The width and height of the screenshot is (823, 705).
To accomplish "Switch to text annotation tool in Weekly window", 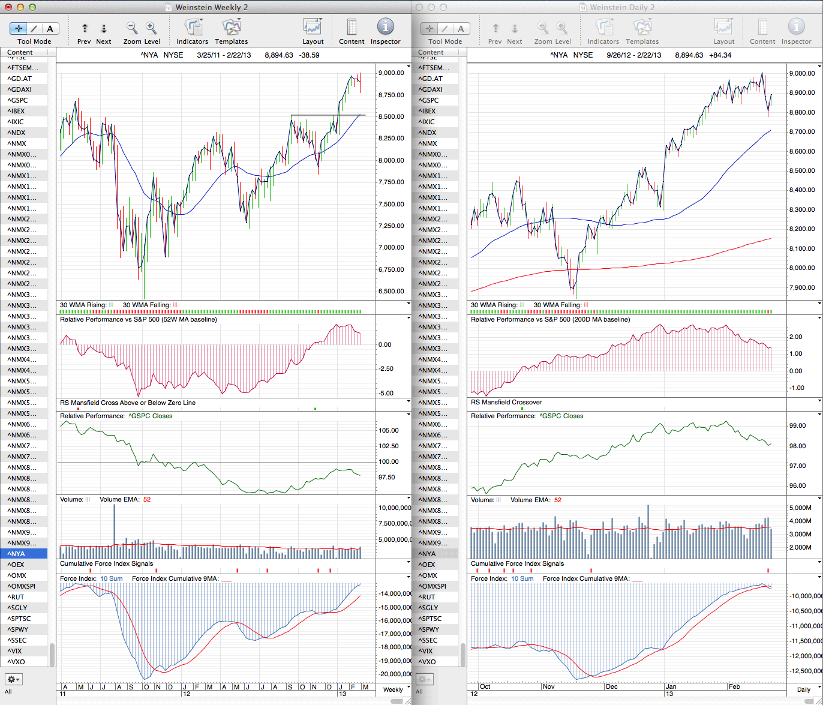I will [x=50, y=28].
